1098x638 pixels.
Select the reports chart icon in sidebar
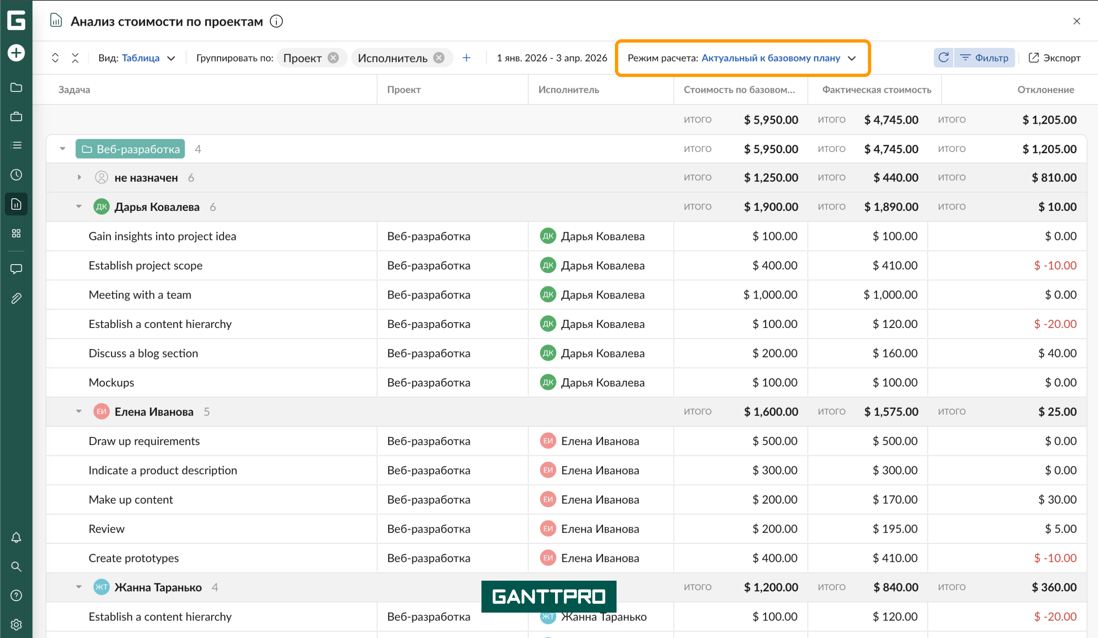(x=16, y=204)
